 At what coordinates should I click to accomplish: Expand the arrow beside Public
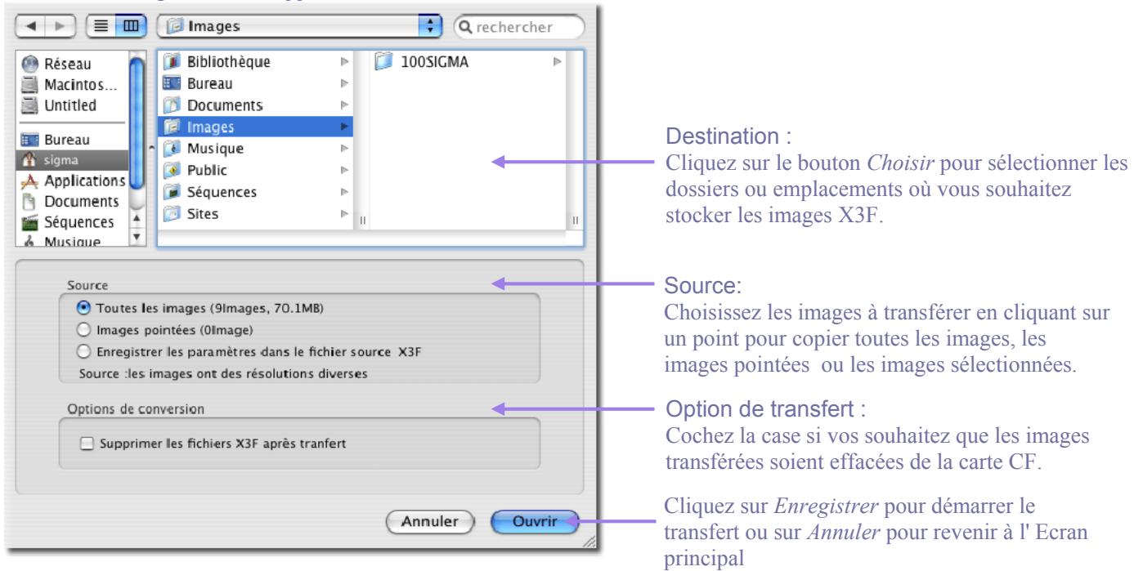point(344,172)
